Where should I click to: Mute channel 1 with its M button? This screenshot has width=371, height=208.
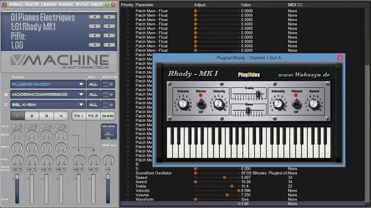click(x=14, y=169)
